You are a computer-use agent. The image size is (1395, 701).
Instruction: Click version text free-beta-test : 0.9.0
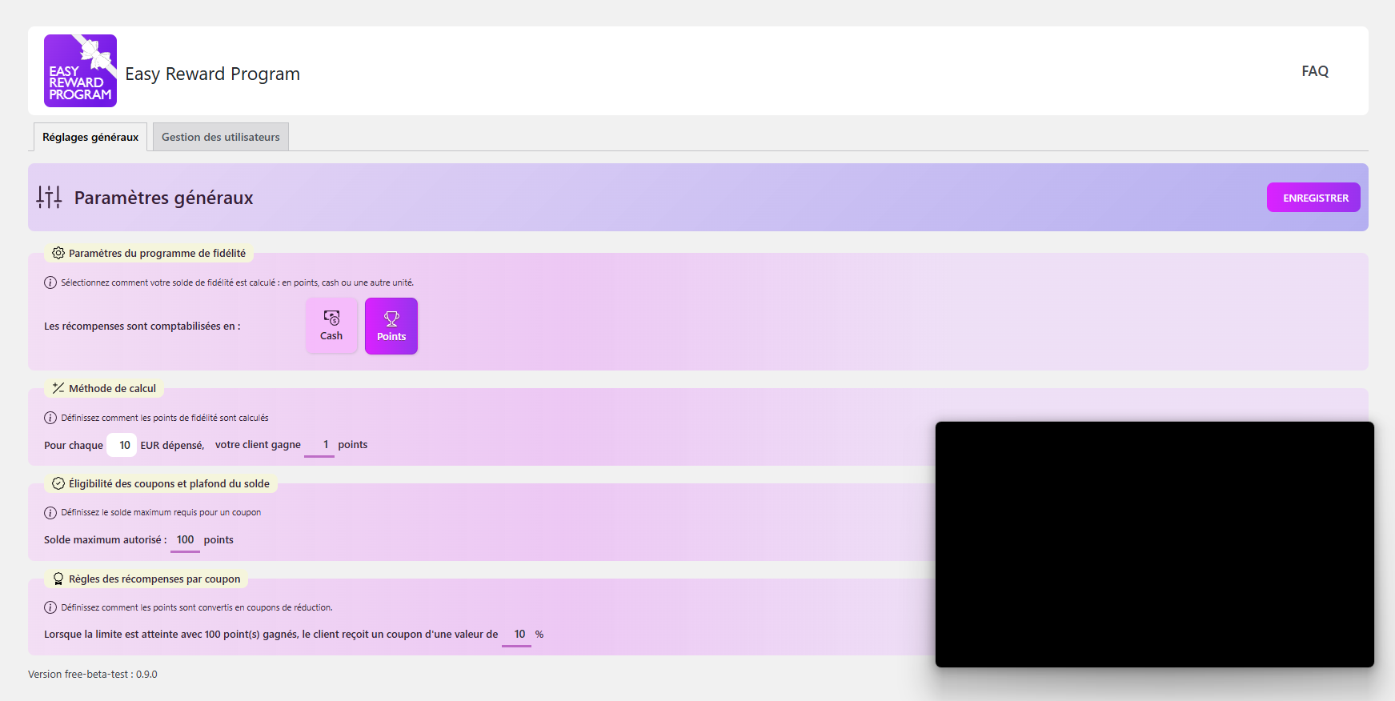pos(93,675)
